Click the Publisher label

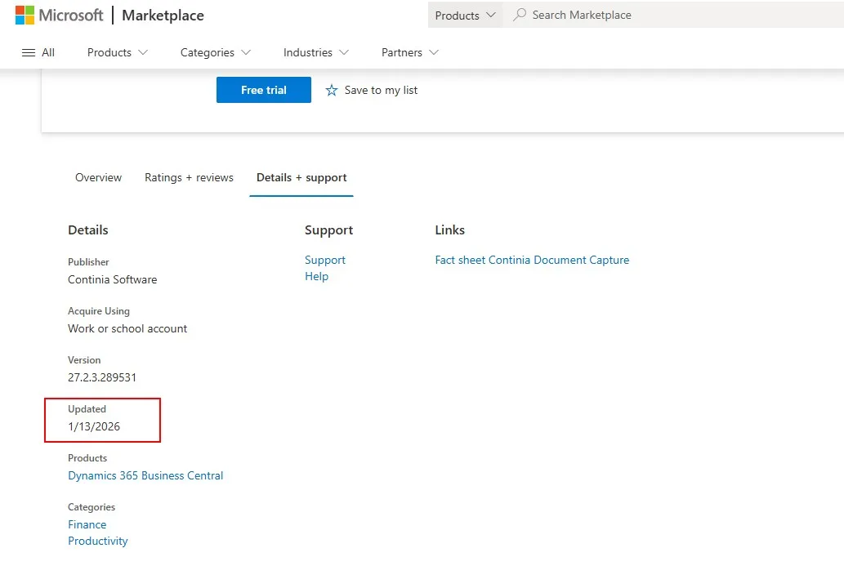click(88, 262)
